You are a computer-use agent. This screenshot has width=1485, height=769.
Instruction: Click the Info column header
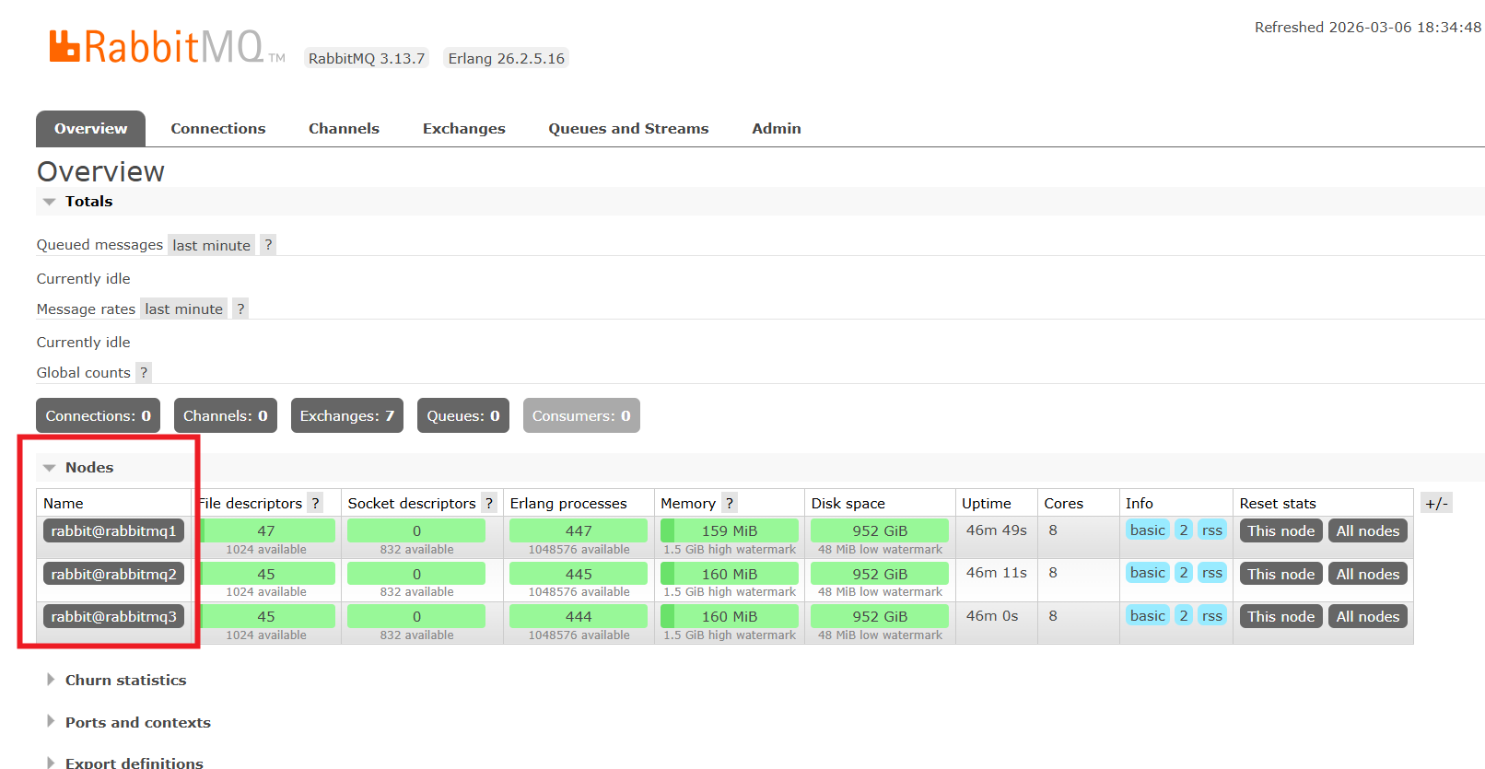tap(1140, 503)
